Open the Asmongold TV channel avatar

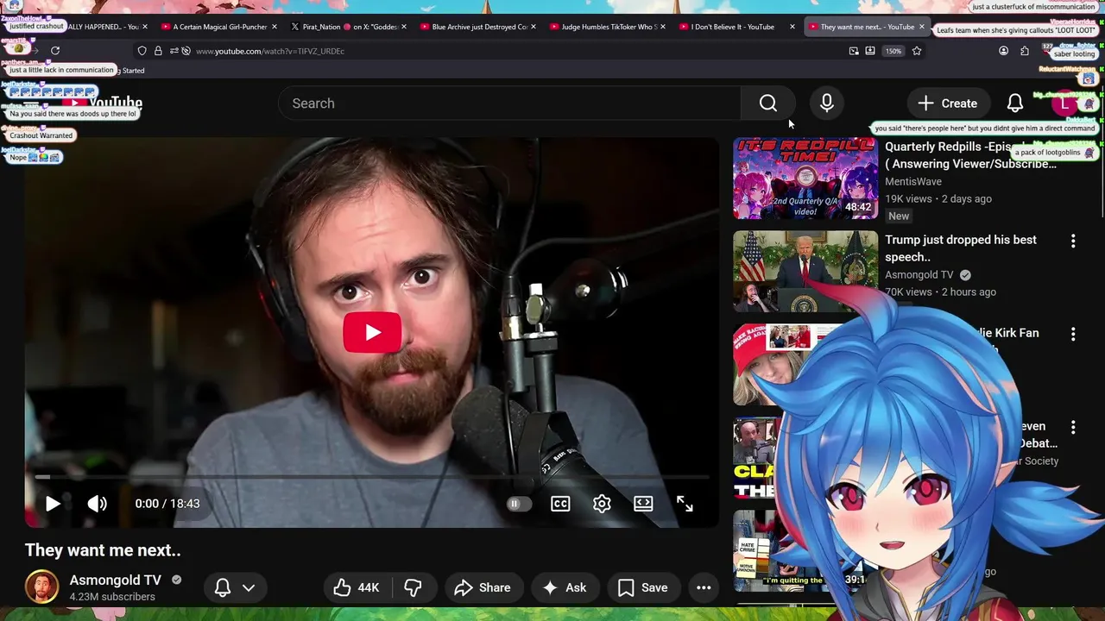[41, 587]
